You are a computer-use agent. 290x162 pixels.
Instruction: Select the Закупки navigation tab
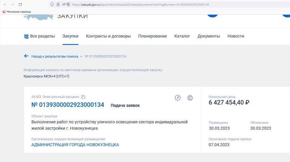[x=70, y=36]
